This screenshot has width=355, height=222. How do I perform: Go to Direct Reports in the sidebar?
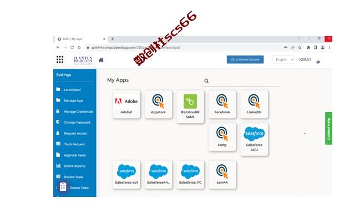pyautogui.click(x=75, y=166)
